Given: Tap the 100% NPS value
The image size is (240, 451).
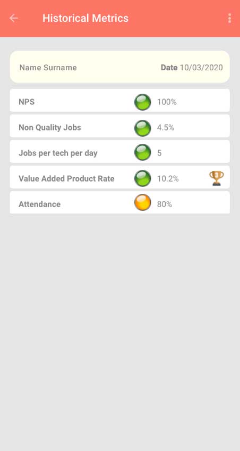Looking at the screenshot, I should 167,102.
